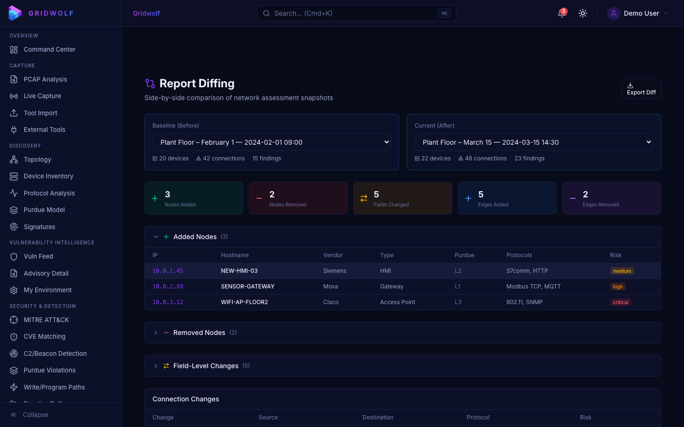The height and width of the screenshot is (427, 684).
Task: Click the Purdue Model icon in Discovery
Action: (x=14, y=210)
